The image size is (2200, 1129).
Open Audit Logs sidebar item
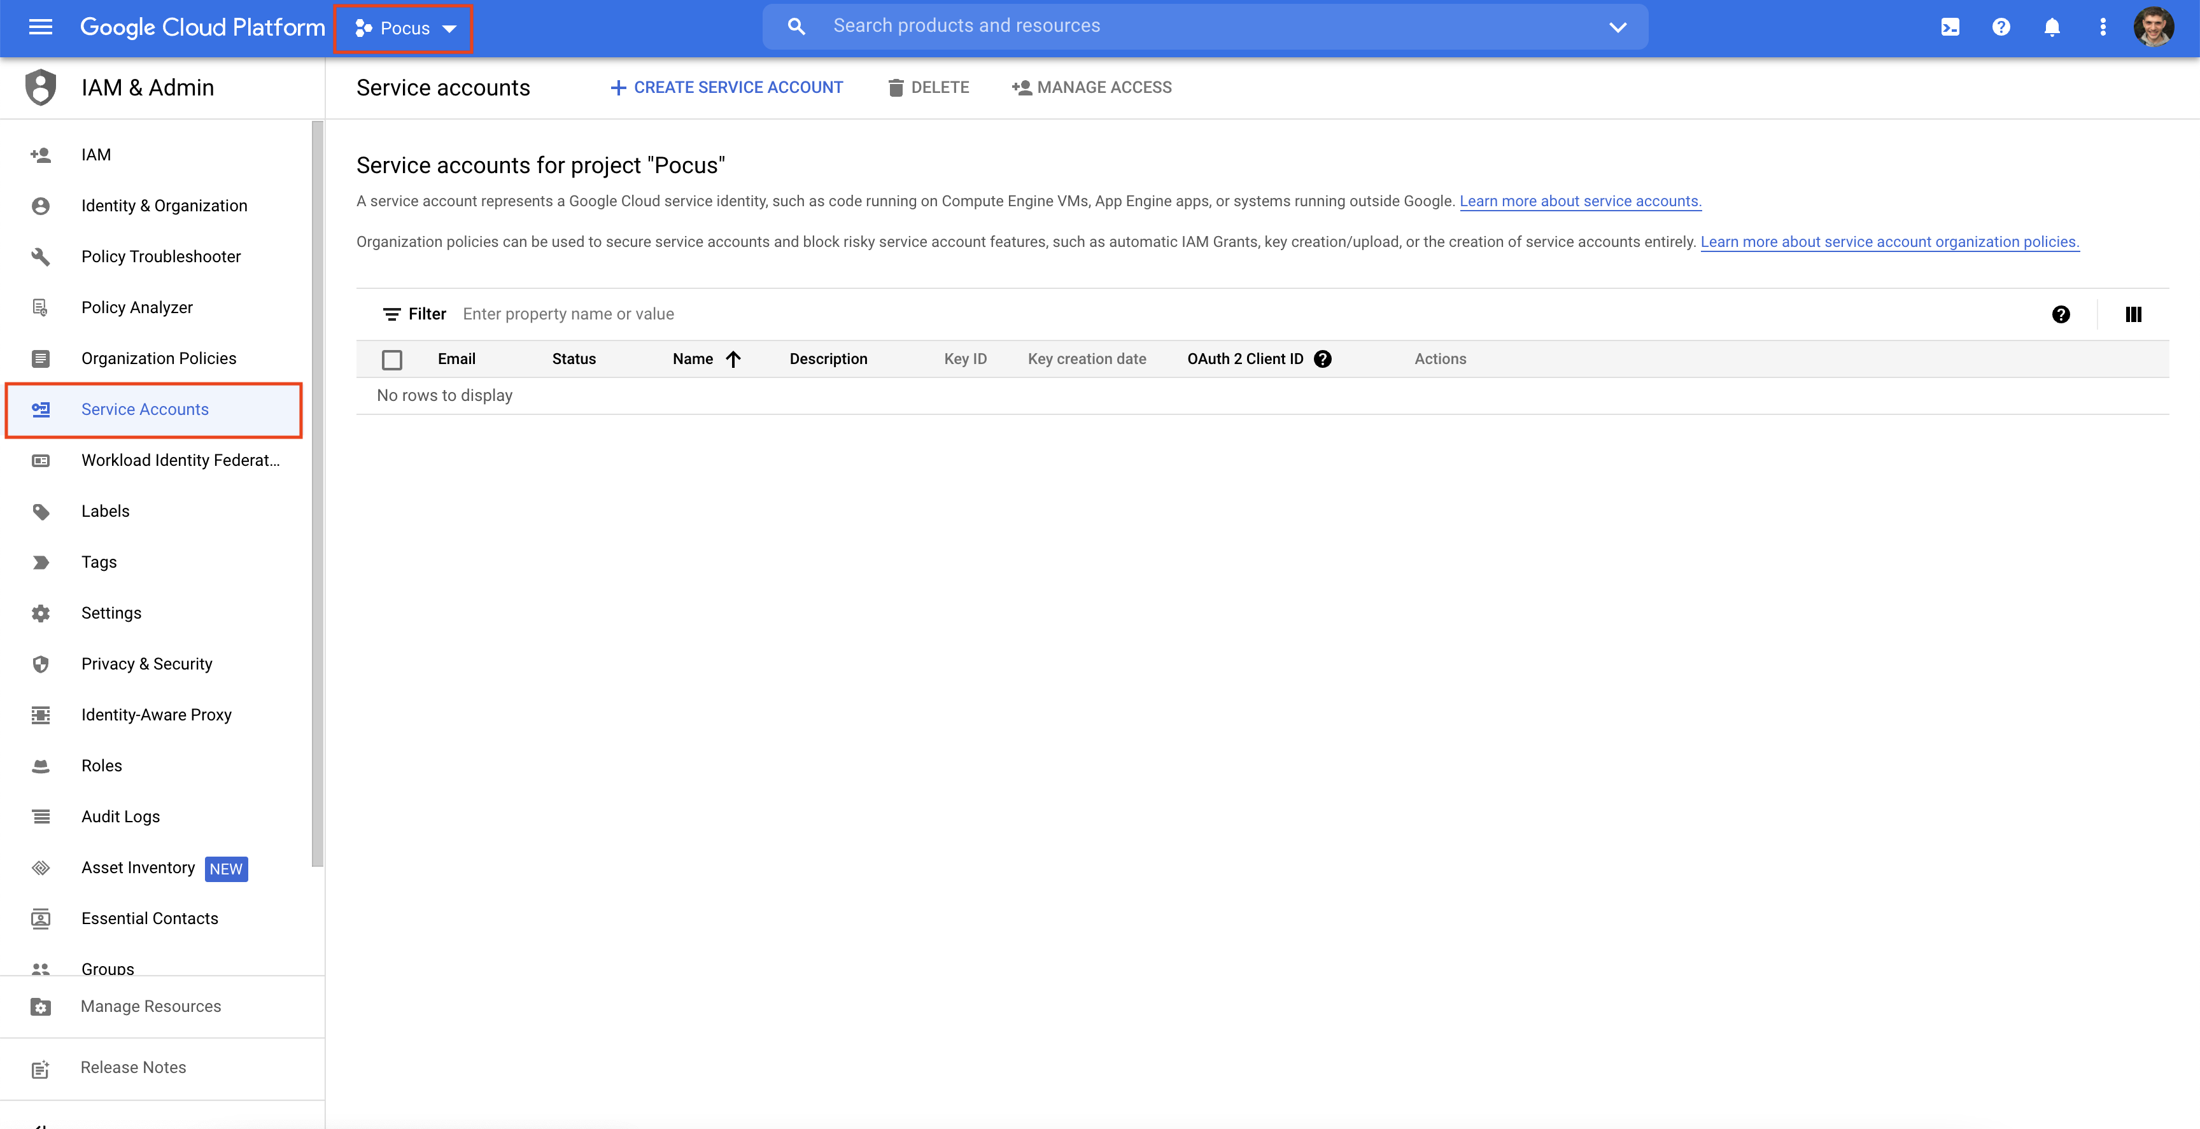[120, 817]
